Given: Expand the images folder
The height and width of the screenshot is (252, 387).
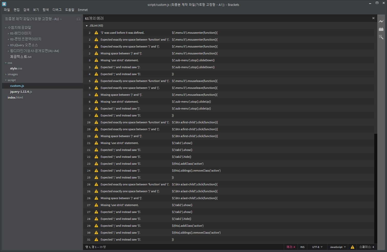Looking at the screenshot, I should coord(13,74).
